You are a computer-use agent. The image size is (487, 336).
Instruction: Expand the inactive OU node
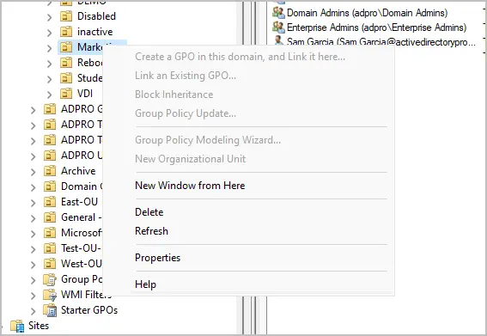(49, 33)
